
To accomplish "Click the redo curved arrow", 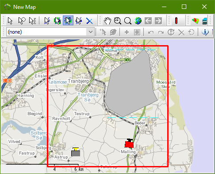I will [x=161, y=32].
